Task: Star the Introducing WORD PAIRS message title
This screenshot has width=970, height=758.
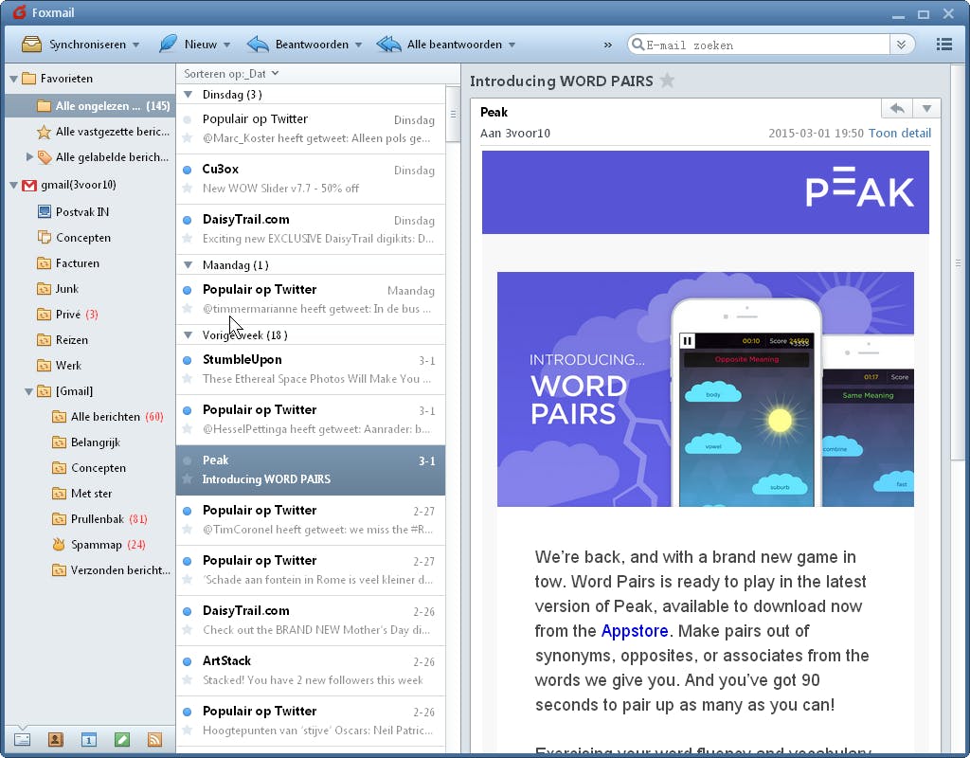Action: tap(667, 81)
